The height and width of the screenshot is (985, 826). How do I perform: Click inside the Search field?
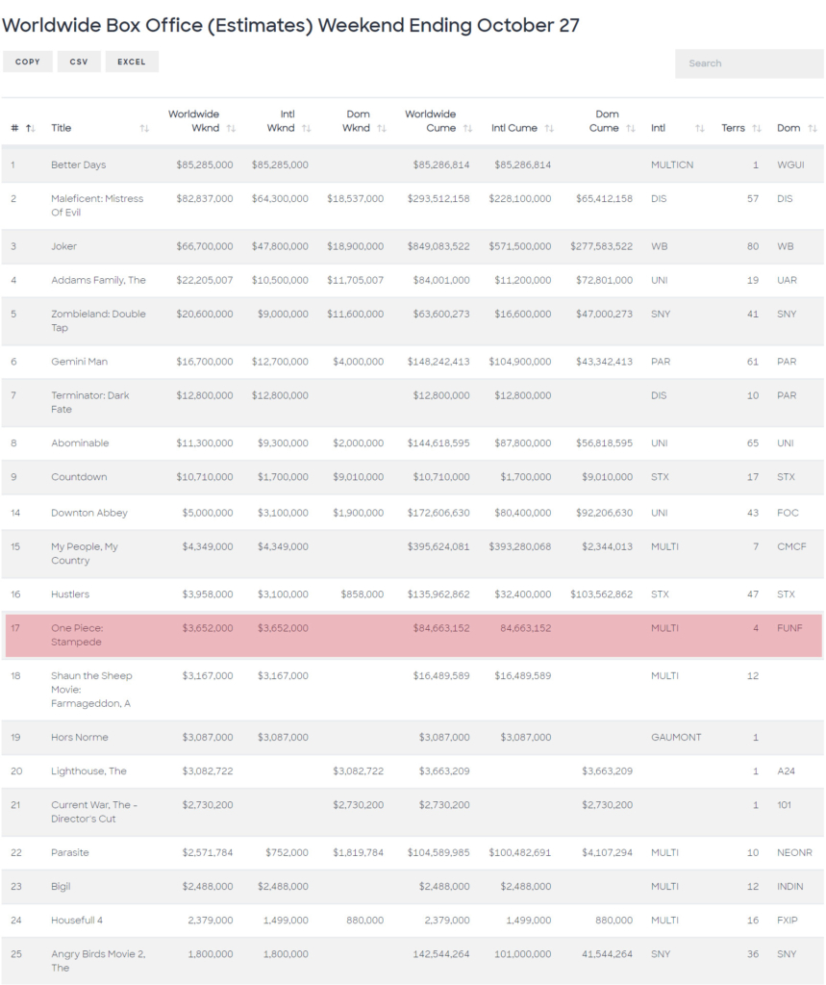(x=748, y=63)
